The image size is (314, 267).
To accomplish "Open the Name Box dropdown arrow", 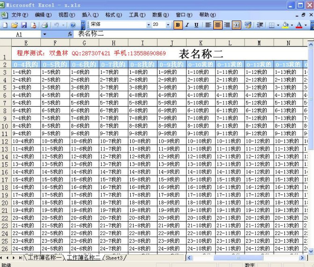I will pyautogui.click(x=45, y=34).
